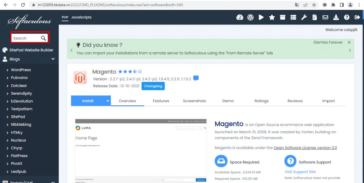Click the Install tab button
Screen dimensions: 364x183
point(88,101)
